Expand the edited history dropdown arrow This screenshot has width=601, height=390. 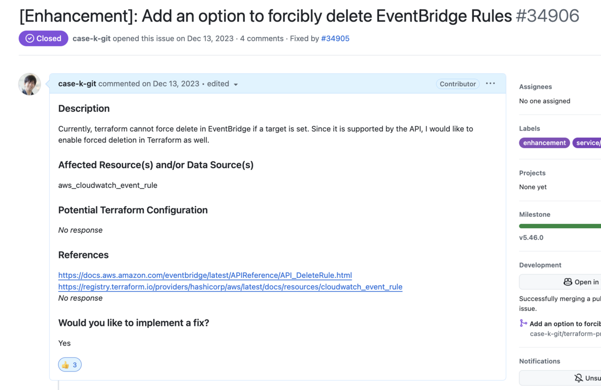point(235,84)
